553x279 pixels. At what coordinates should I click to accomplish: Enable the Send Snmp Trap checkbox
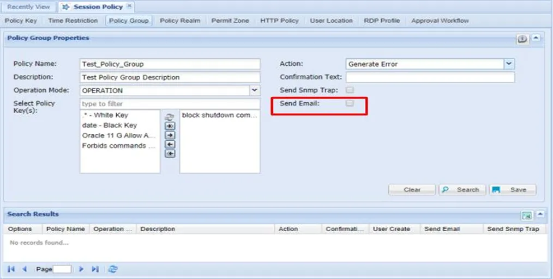pyautogui.click(x=350, y=90)
